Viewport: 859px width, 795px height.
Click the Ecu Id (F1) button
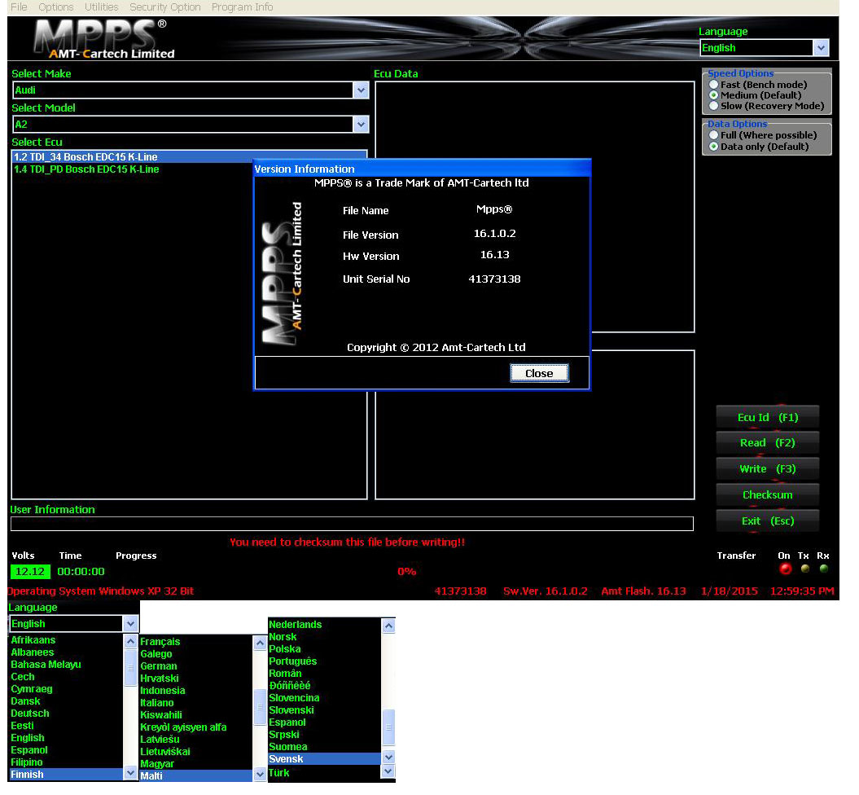tap(766, 417)
